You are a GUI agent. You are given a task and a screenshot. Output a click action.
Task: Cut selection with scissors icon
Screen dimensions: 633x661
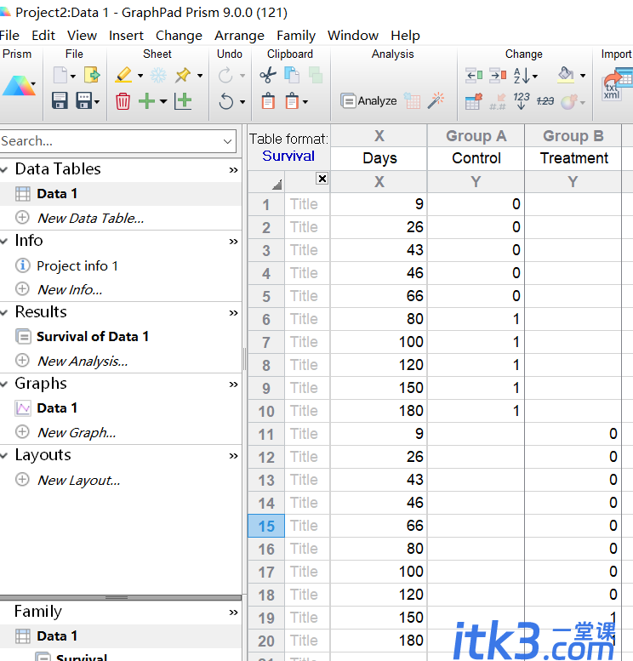(x=268, y=76)
